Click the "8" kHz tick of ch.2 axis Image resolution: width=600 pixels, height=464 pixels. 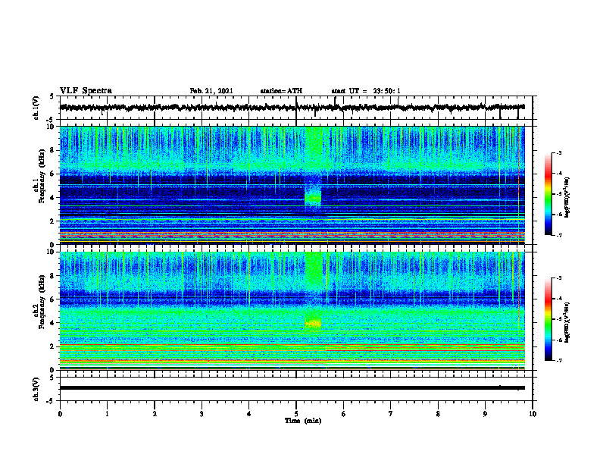click(52, 276)
